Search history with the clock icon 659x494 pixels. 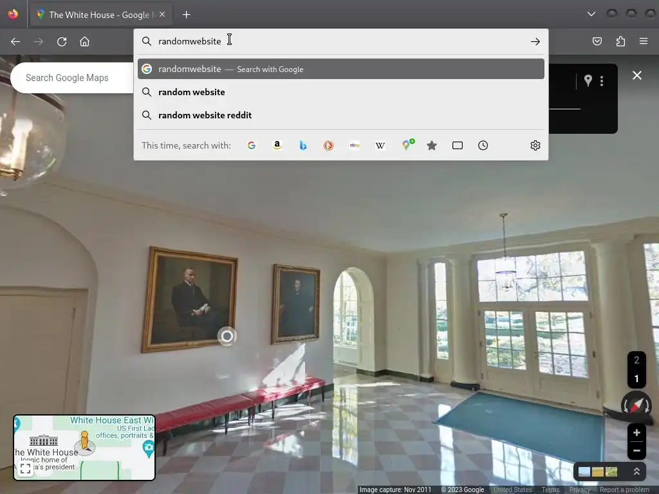pyautogui.click(x=483, y=145)
